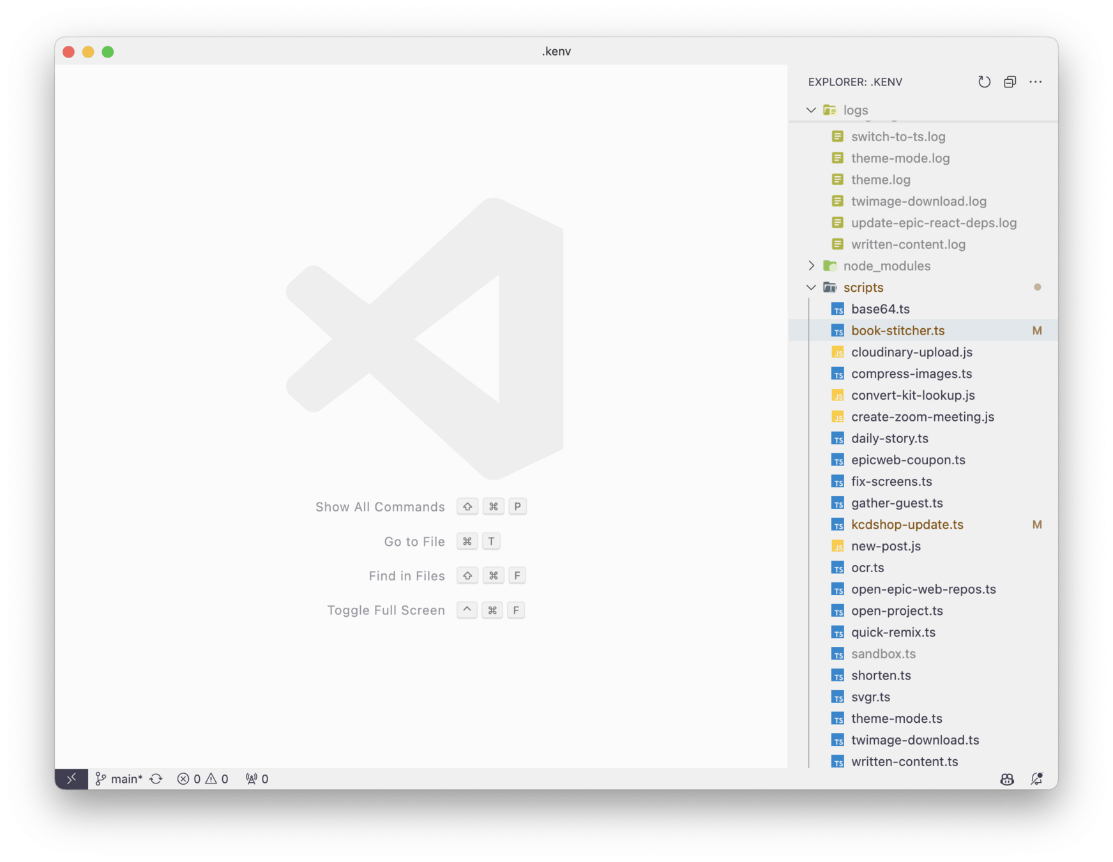Screen dimensions: 1113x862
Task: Click the Toggle Full Screen hint
Action: point(386,610)
